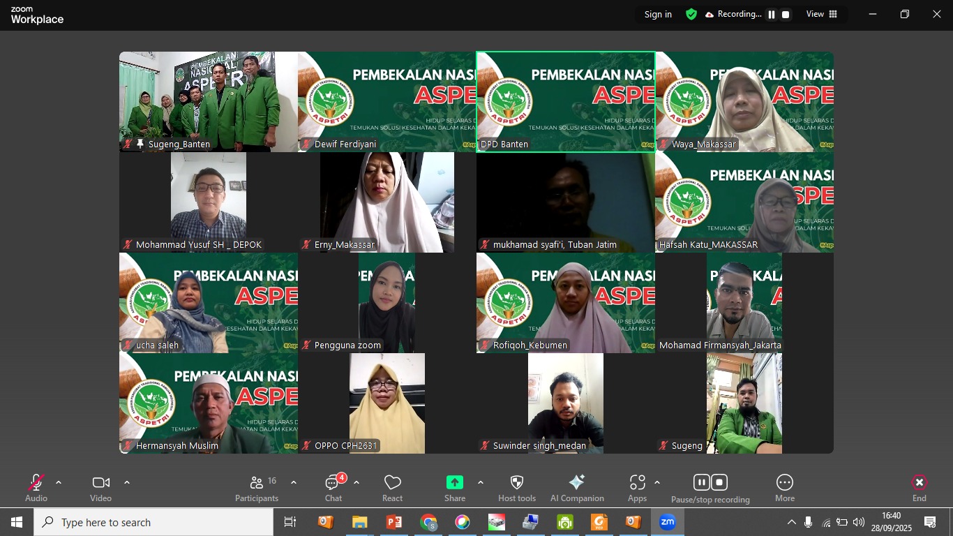Screen dimensions: 953x536
Task: End the meeting
Action: pos(920,487)
